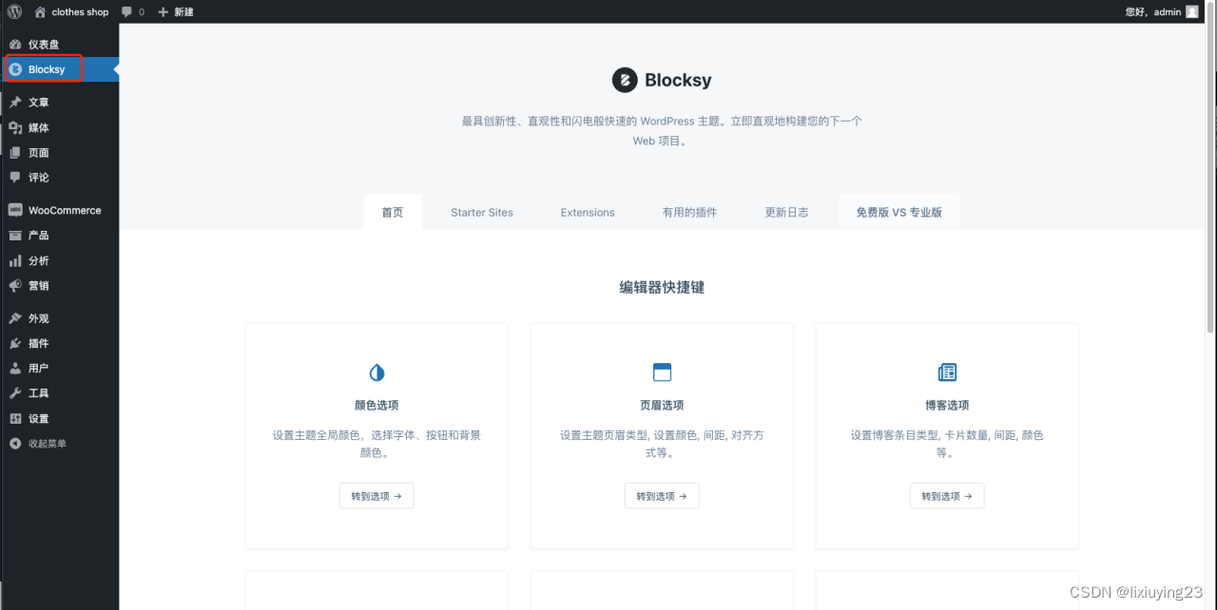This screenshot has width=1217, height=610.
Task: Click the header layout icon on 页眉选项 card
Action: point(661,372)
